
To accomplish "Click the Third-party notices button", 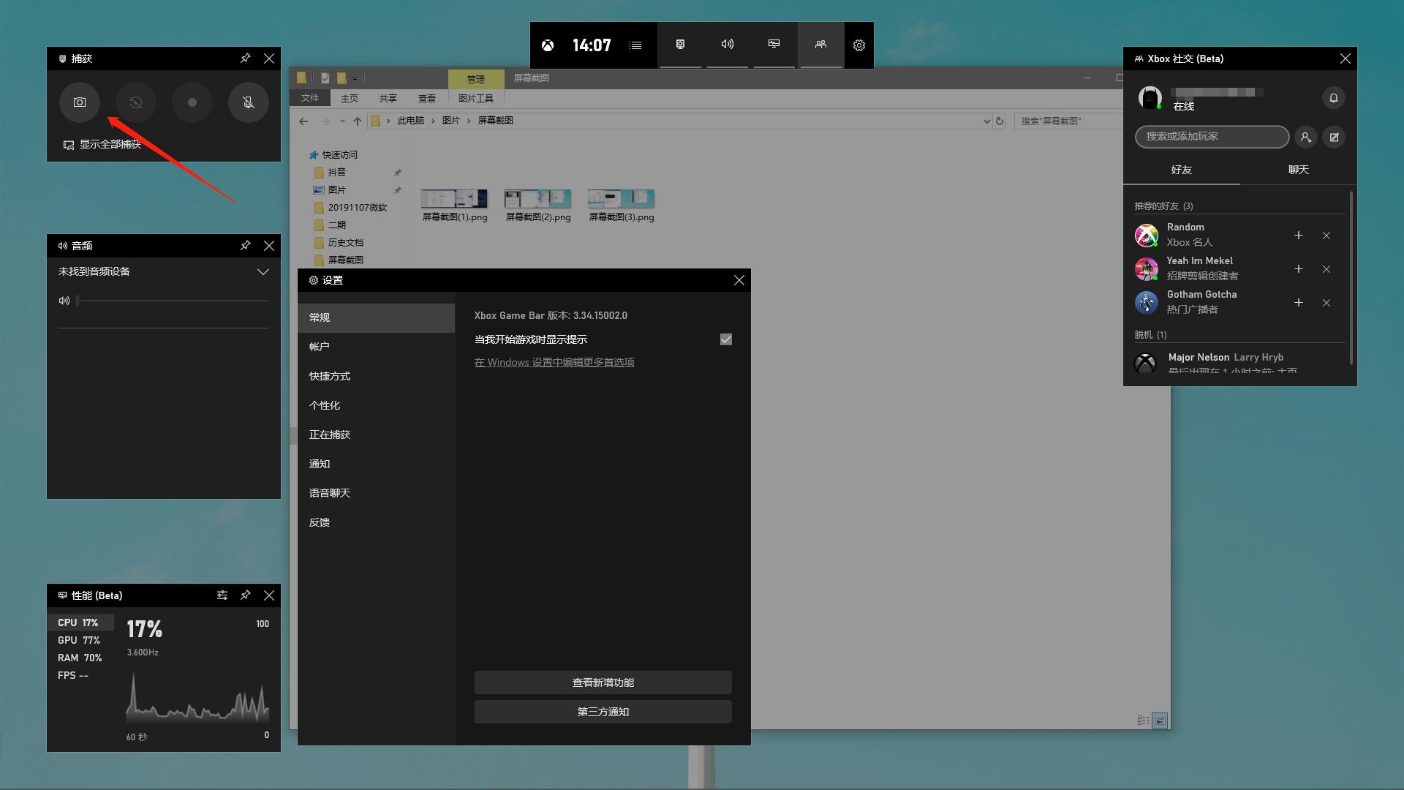I will [x=603, y=712].
